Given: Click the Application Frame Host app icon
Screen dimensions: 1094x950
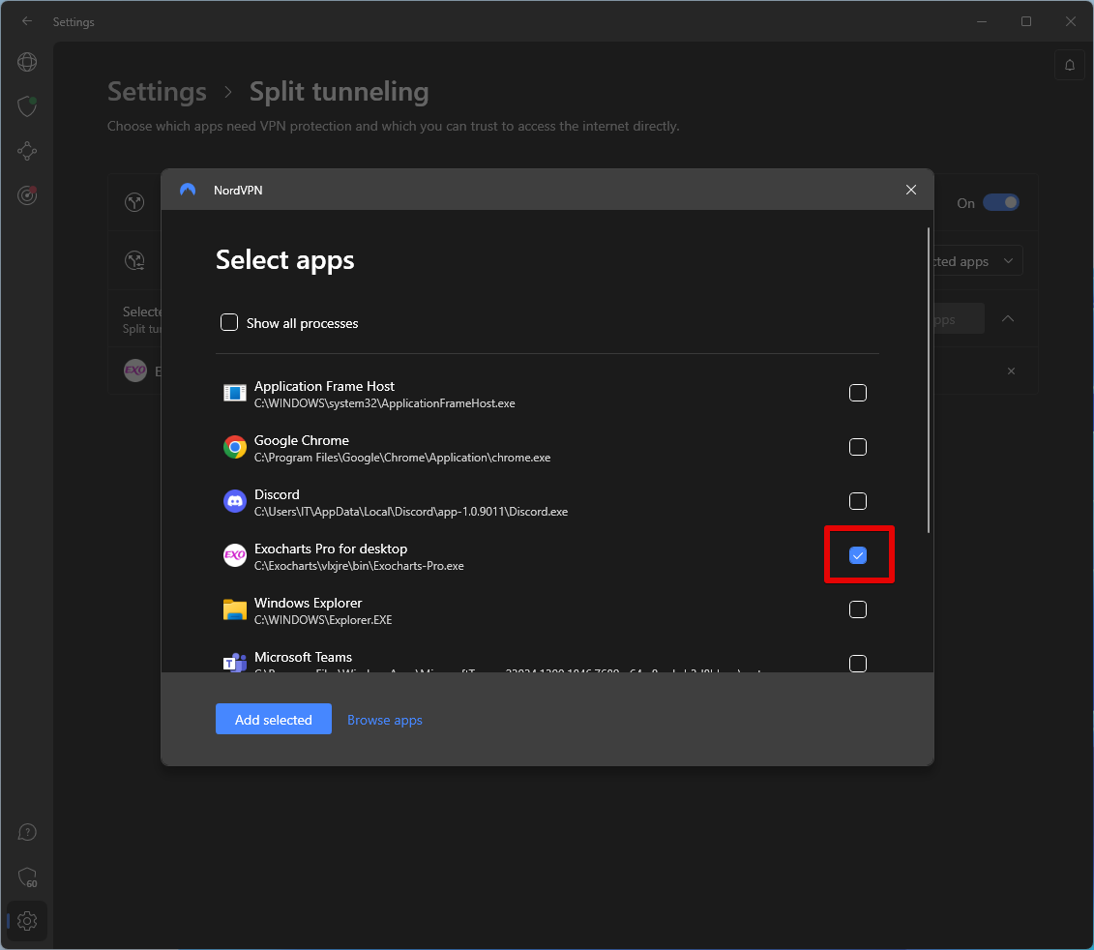Looking at the screenshot, I should (x=234, y=393).
